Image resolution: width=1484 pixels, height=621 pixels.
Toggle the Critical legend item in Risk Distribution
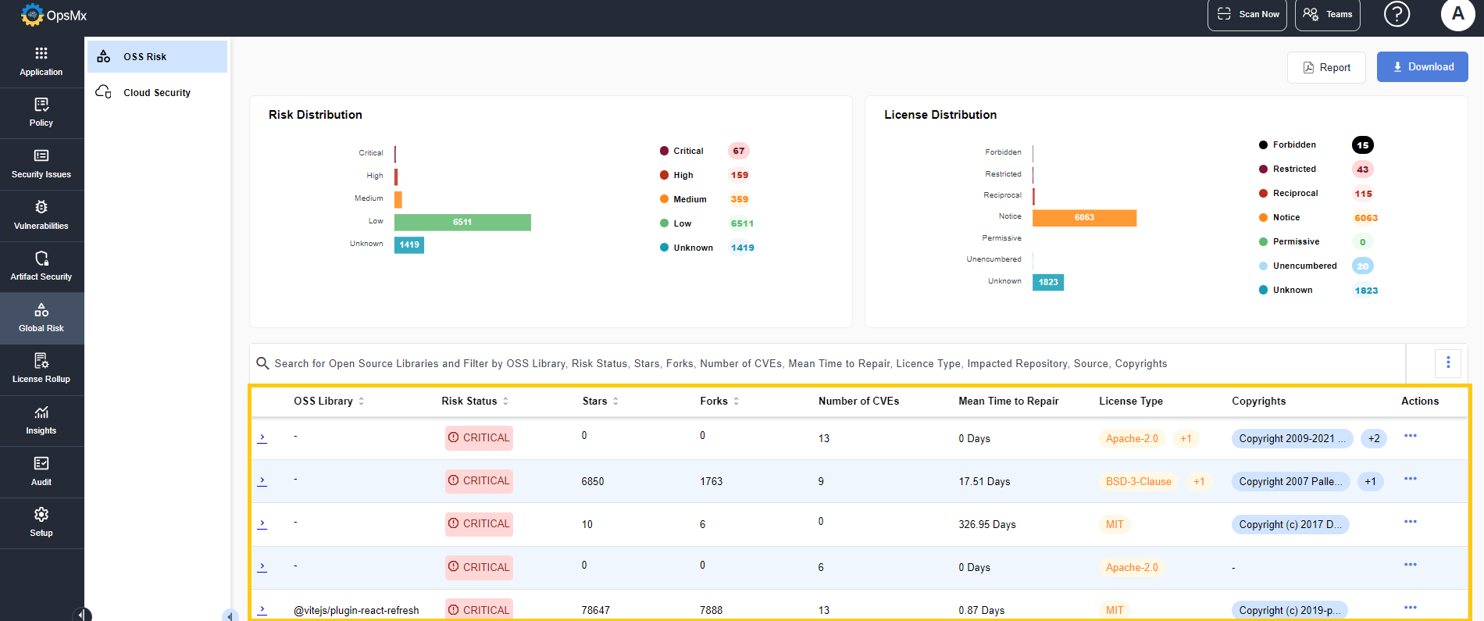[687, 151]
